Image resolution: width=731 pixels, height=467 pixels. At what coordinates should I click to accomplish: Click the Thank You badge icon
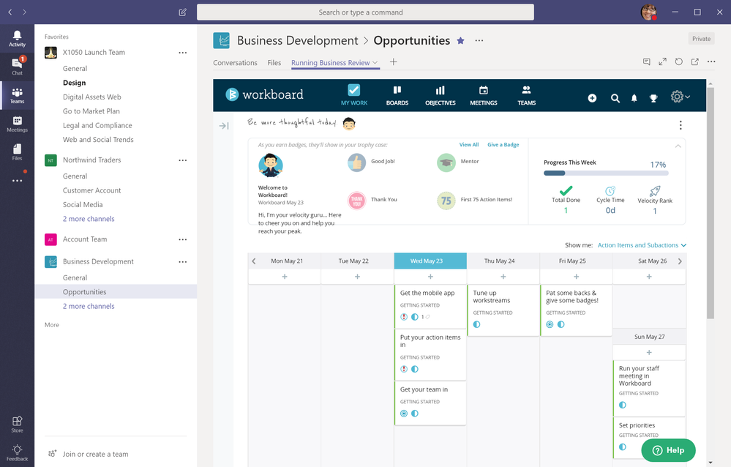(356, 201)
